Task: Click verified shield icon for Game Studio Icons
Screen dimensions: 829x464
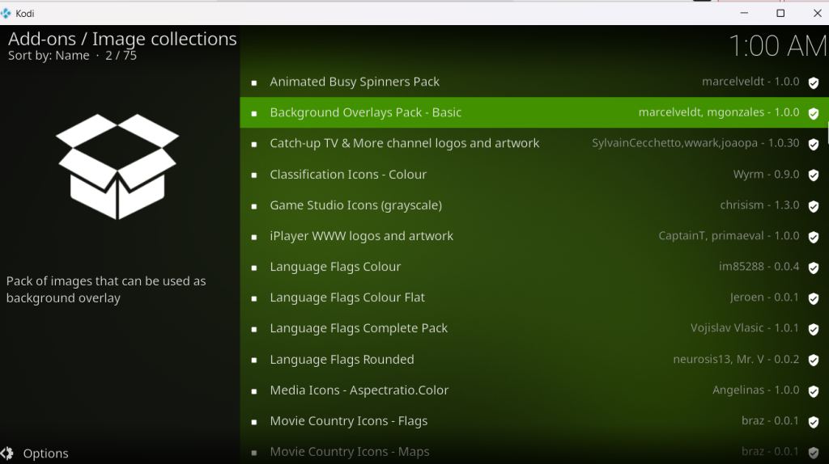Action: 814,206
